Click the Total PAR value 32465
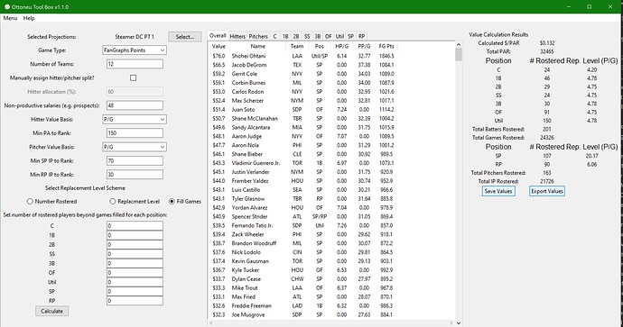 tap(547, 51)
